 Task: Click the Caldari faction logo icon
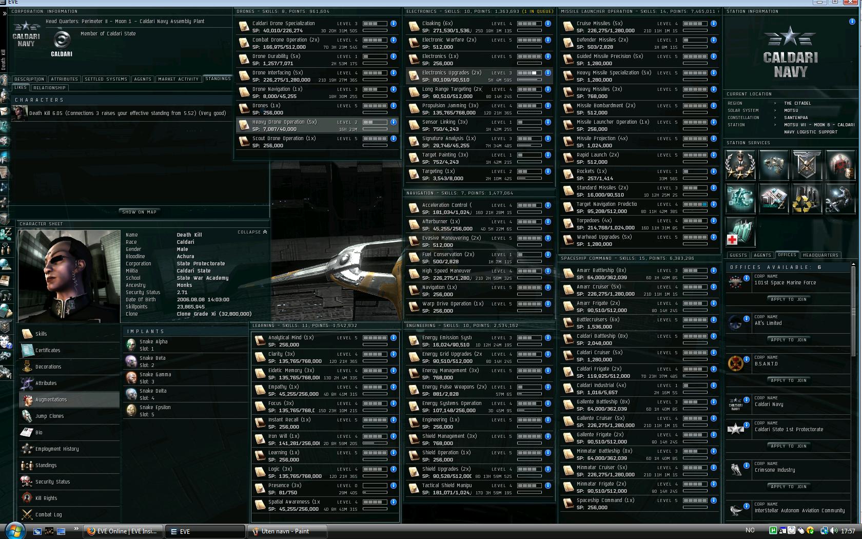pyautogui.click(x=62, y=43)
